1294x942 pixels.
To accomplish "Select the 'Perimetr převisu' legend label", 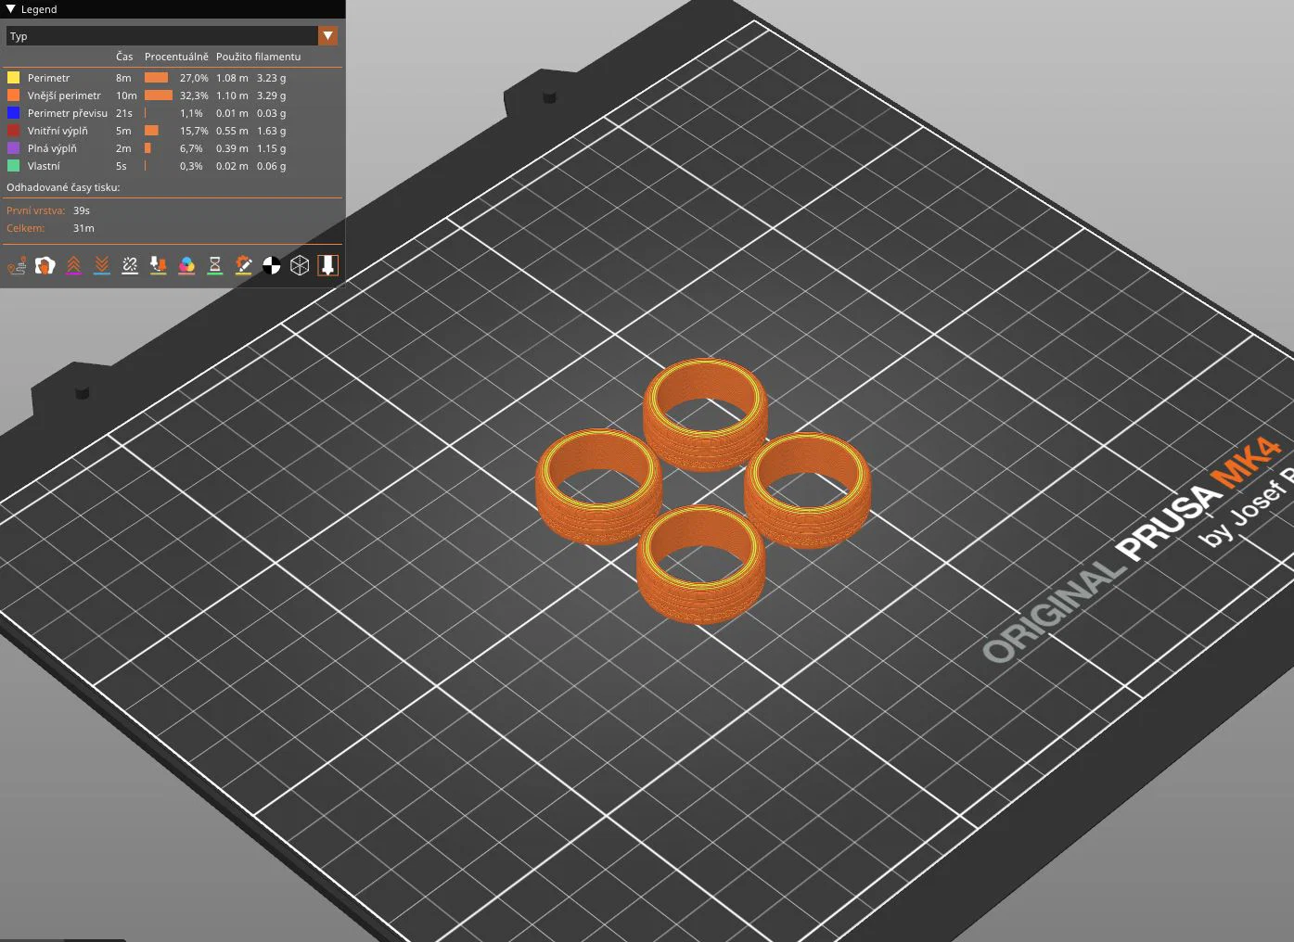I will click(68, 113).
